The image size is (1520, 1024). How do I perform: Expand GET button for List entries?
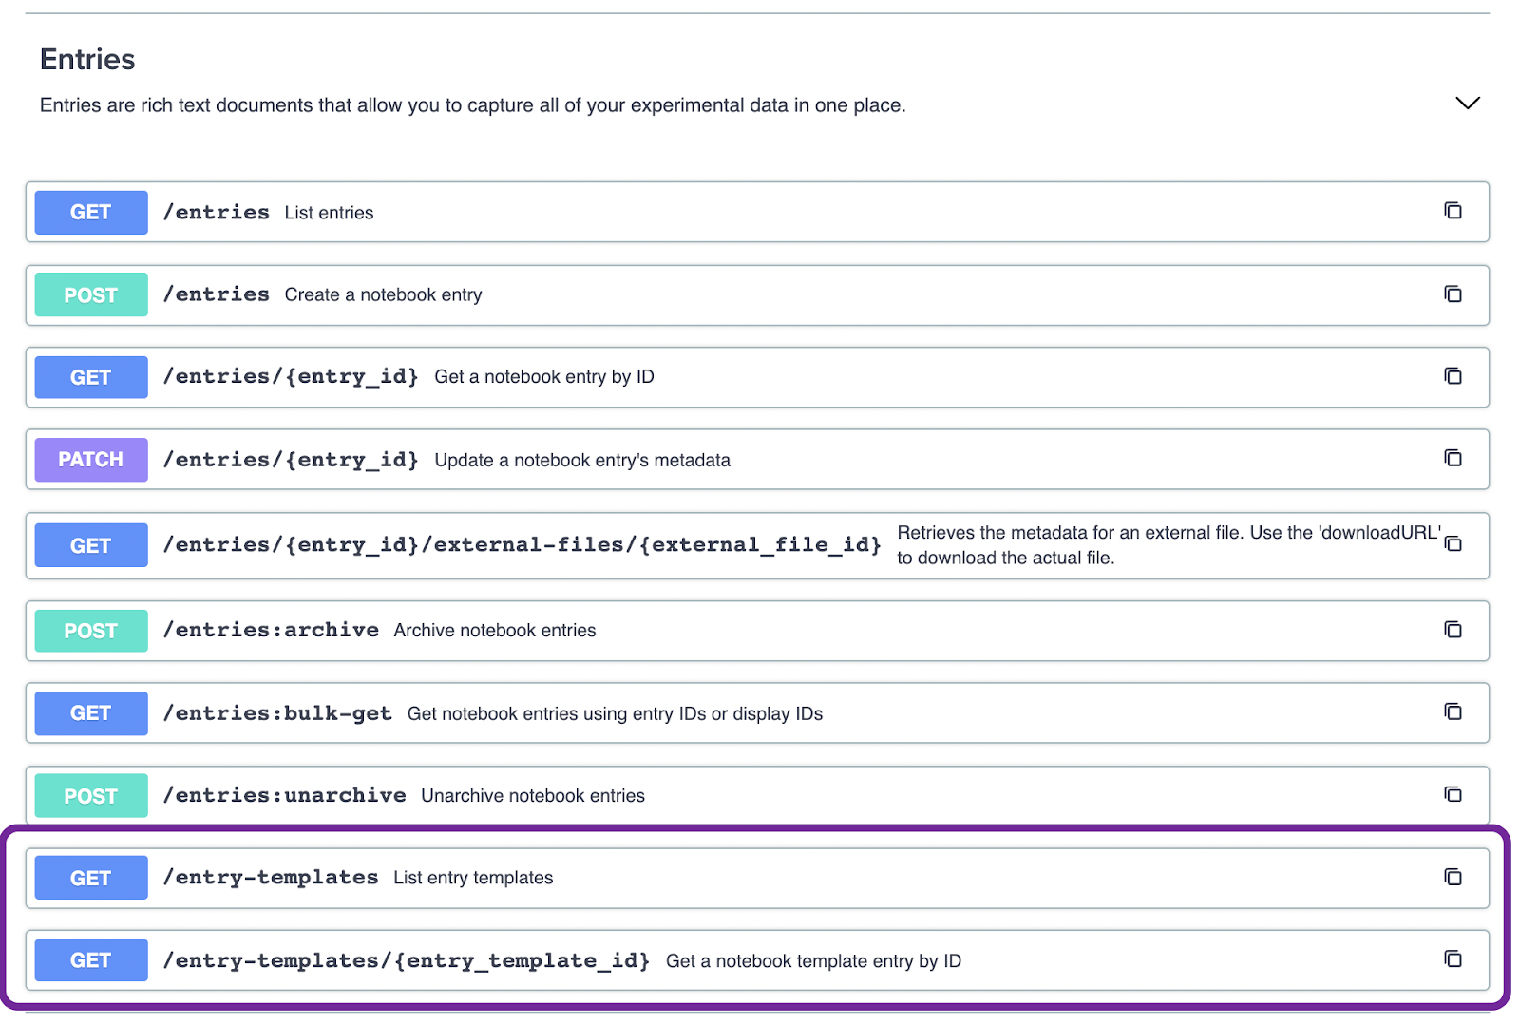coord(91,212)
